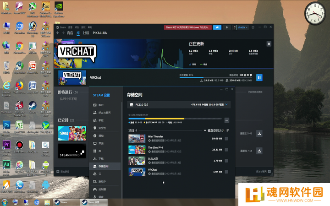
Task: Go back with the left arrow
Action: tap(58, 33)
